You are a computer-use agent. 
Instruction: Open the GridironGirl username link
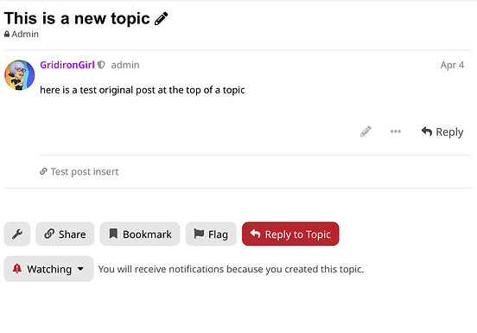(x=67, y=65)
